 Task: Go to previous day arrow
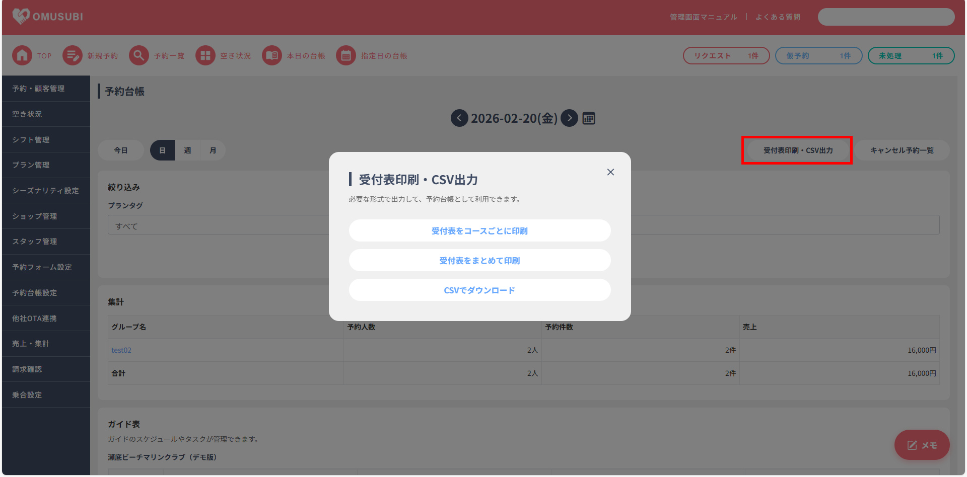[x=459, y=118]
